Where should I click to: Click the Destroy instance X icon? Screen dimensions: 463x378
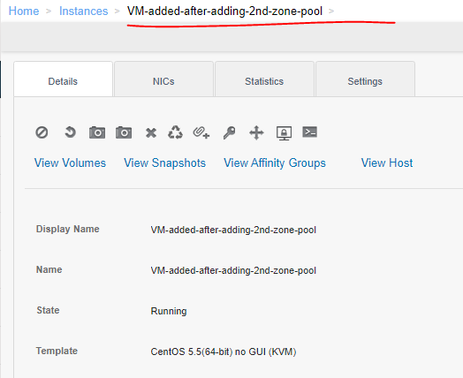click(151, 132)
